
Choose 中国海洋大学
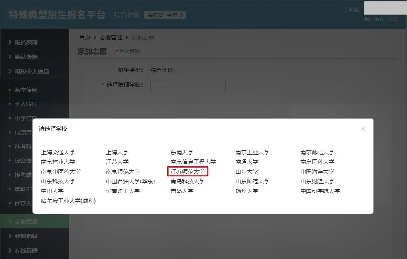[x=317, y=172]
